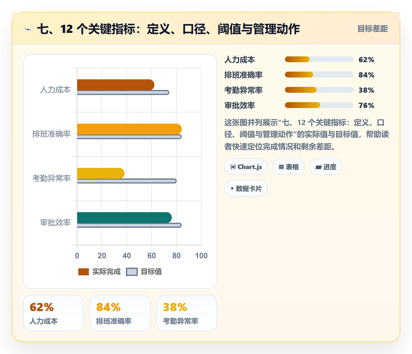Click the 审批效率 76% progress bar
The image size is (412, 354).
point(319,105)
